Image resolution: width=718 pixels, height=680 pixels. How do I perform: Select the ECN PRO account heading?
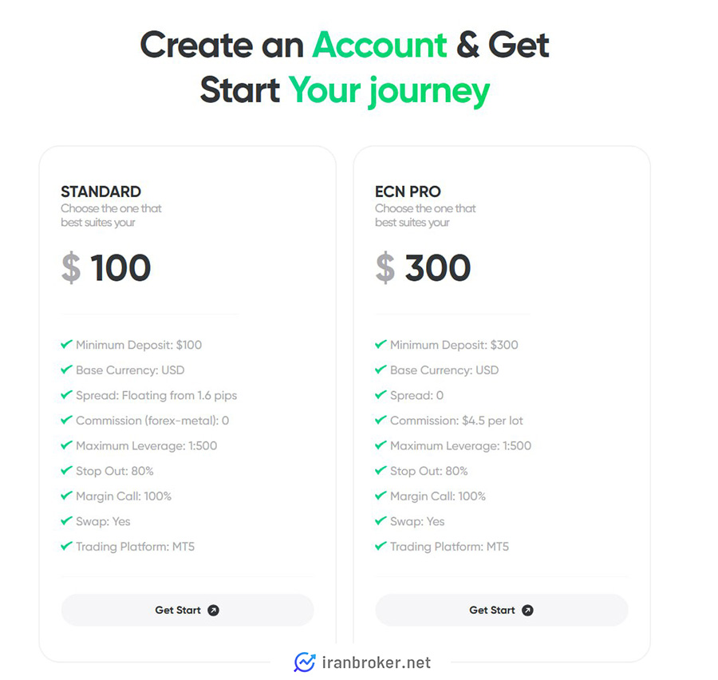[408, 192]
